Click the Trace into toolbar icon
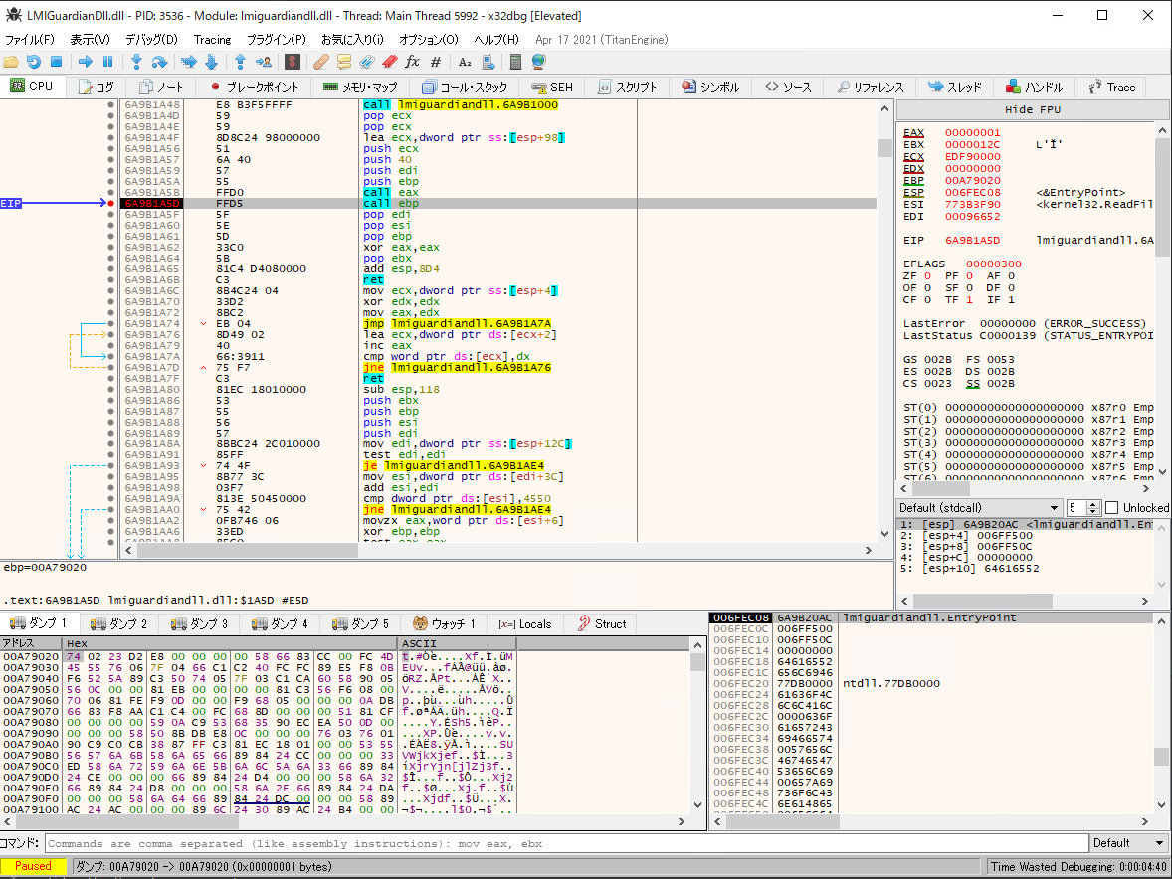Viewport: 1172px width, 879px height. click(188, 62)
